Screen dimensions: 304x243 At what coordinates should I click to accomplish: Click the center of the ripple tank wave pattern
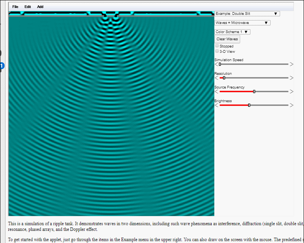pos(111,114)
